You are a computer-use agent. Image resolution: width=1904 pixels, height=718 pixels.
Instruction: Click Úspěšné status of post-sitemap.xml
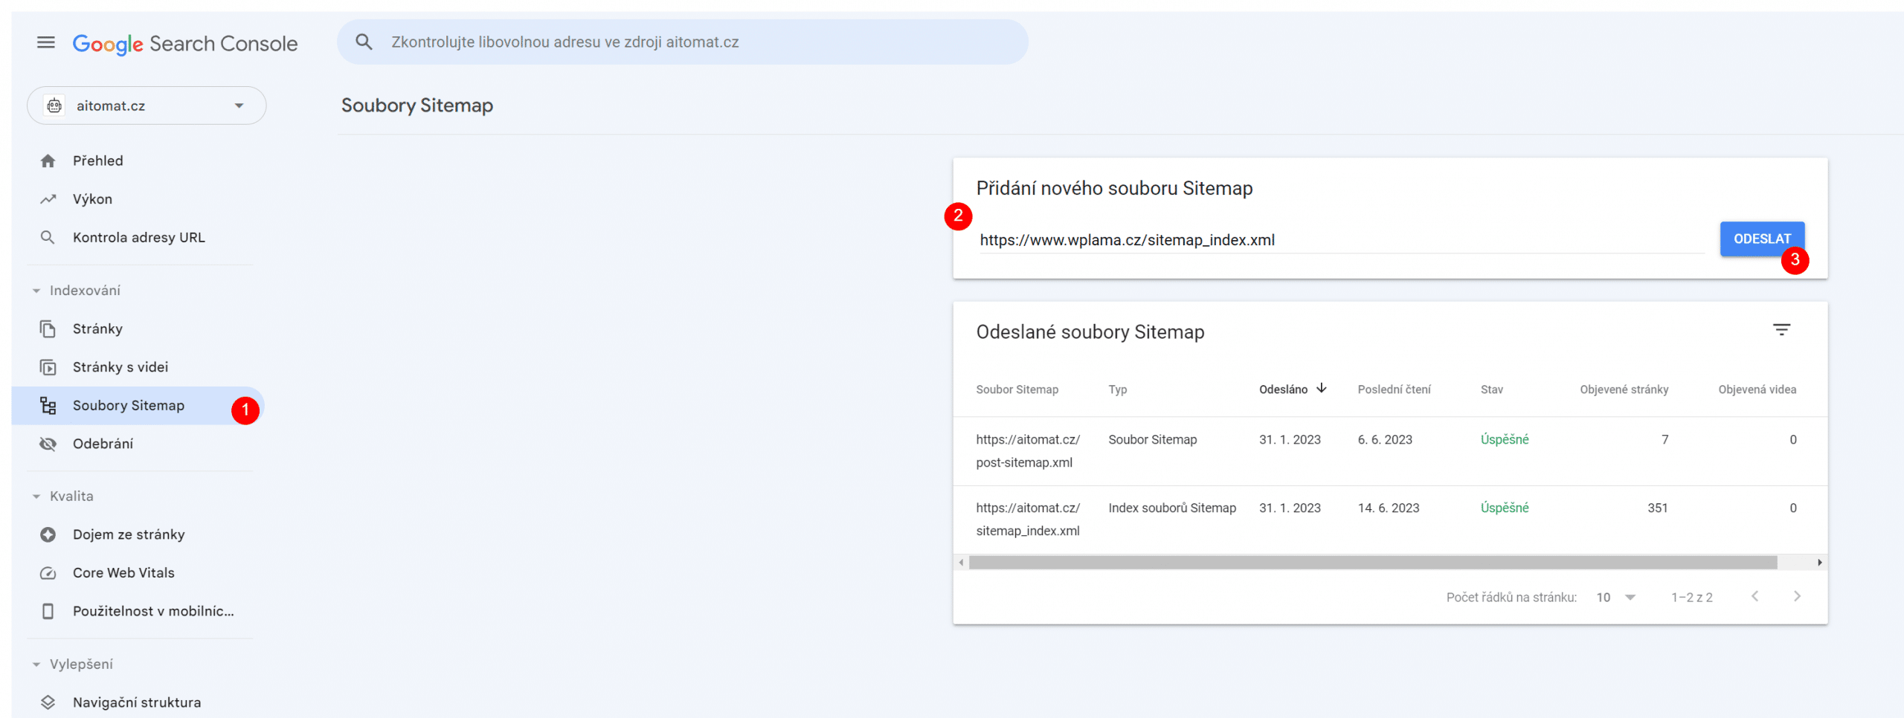coord(1505,439)
